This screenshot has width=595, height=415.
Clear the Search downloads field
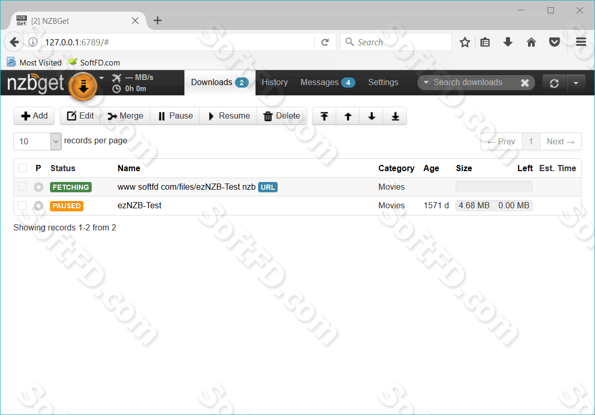(x=525, y=83)
